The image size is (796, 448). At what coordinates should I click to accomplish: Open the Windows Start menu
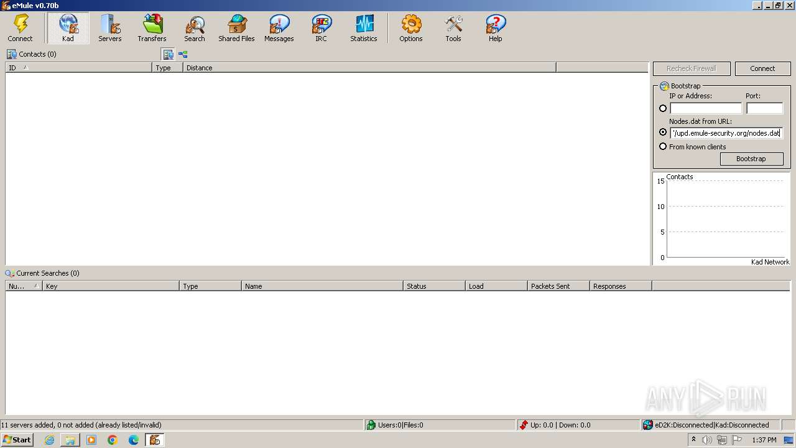click(x=17, y=440)
